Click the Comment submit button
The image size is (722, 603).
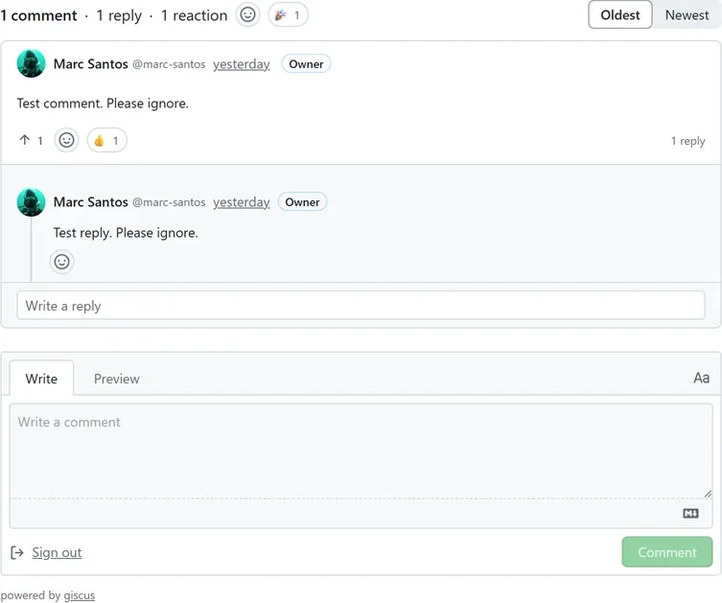point(666,552)
